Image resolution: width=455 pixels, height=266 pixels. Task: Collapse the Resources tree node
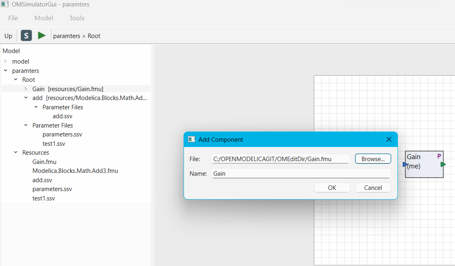point(16,152)
